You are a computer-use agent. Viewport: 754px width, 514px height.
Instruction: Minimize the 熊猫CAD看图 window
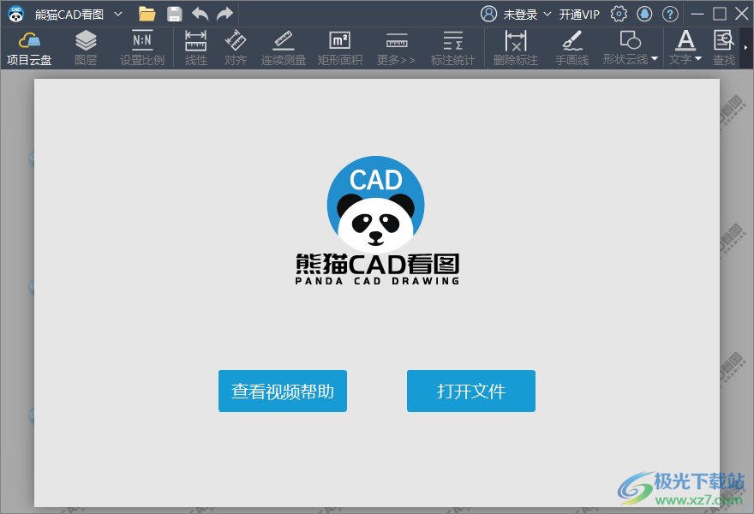pos(697,14)
